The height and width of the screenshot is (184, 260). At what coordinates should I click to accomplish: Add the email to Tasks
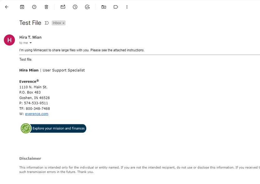coord(87,7)
